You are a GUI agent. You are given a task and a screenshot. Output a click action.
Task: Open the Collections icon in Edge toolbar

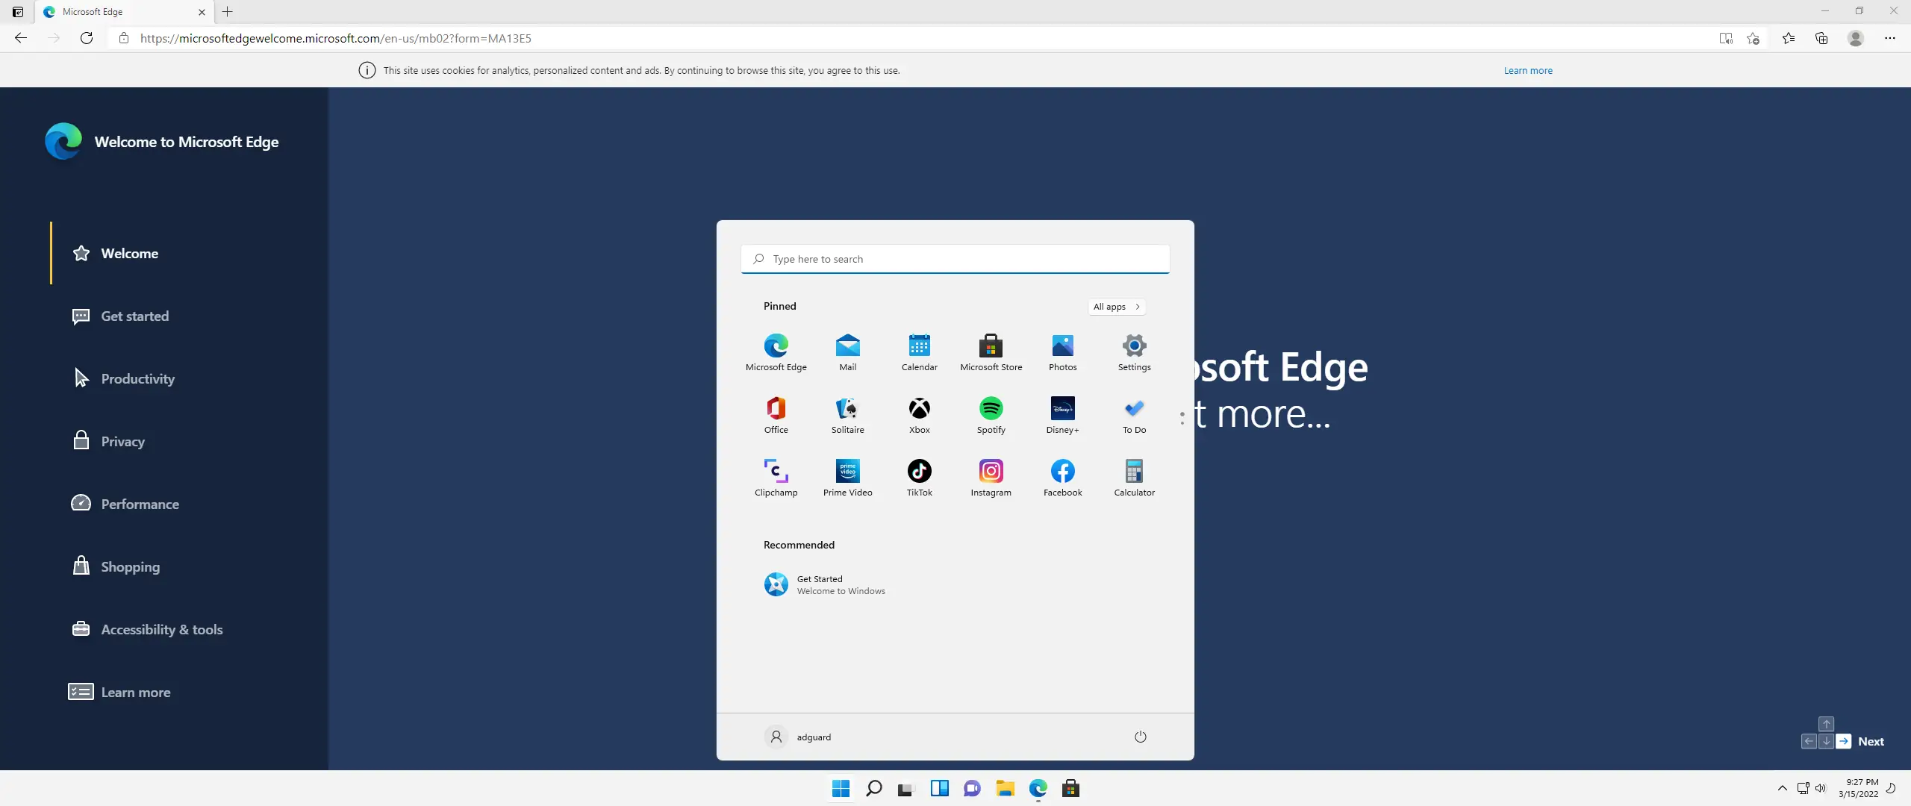coord(1821,38)
